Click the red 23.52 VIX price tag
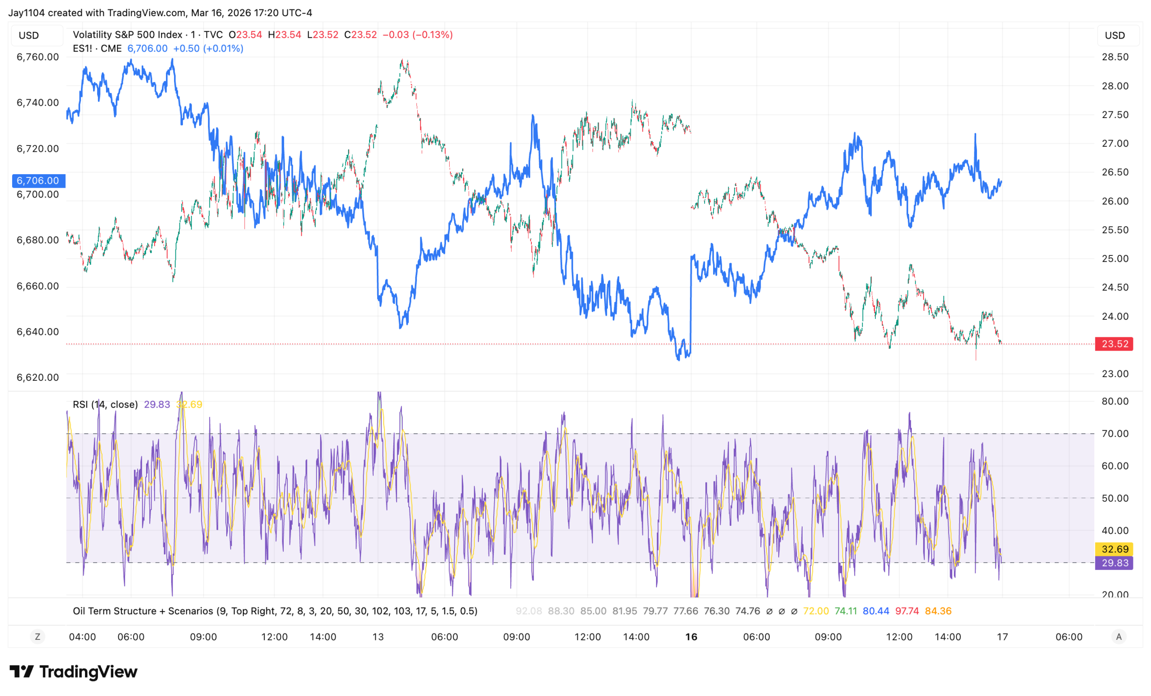1151x696 pixels. [x=1114, y=344]
